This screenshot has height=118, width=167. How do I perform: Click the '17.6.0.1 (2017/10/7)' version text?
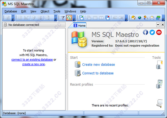pos(131,41)
